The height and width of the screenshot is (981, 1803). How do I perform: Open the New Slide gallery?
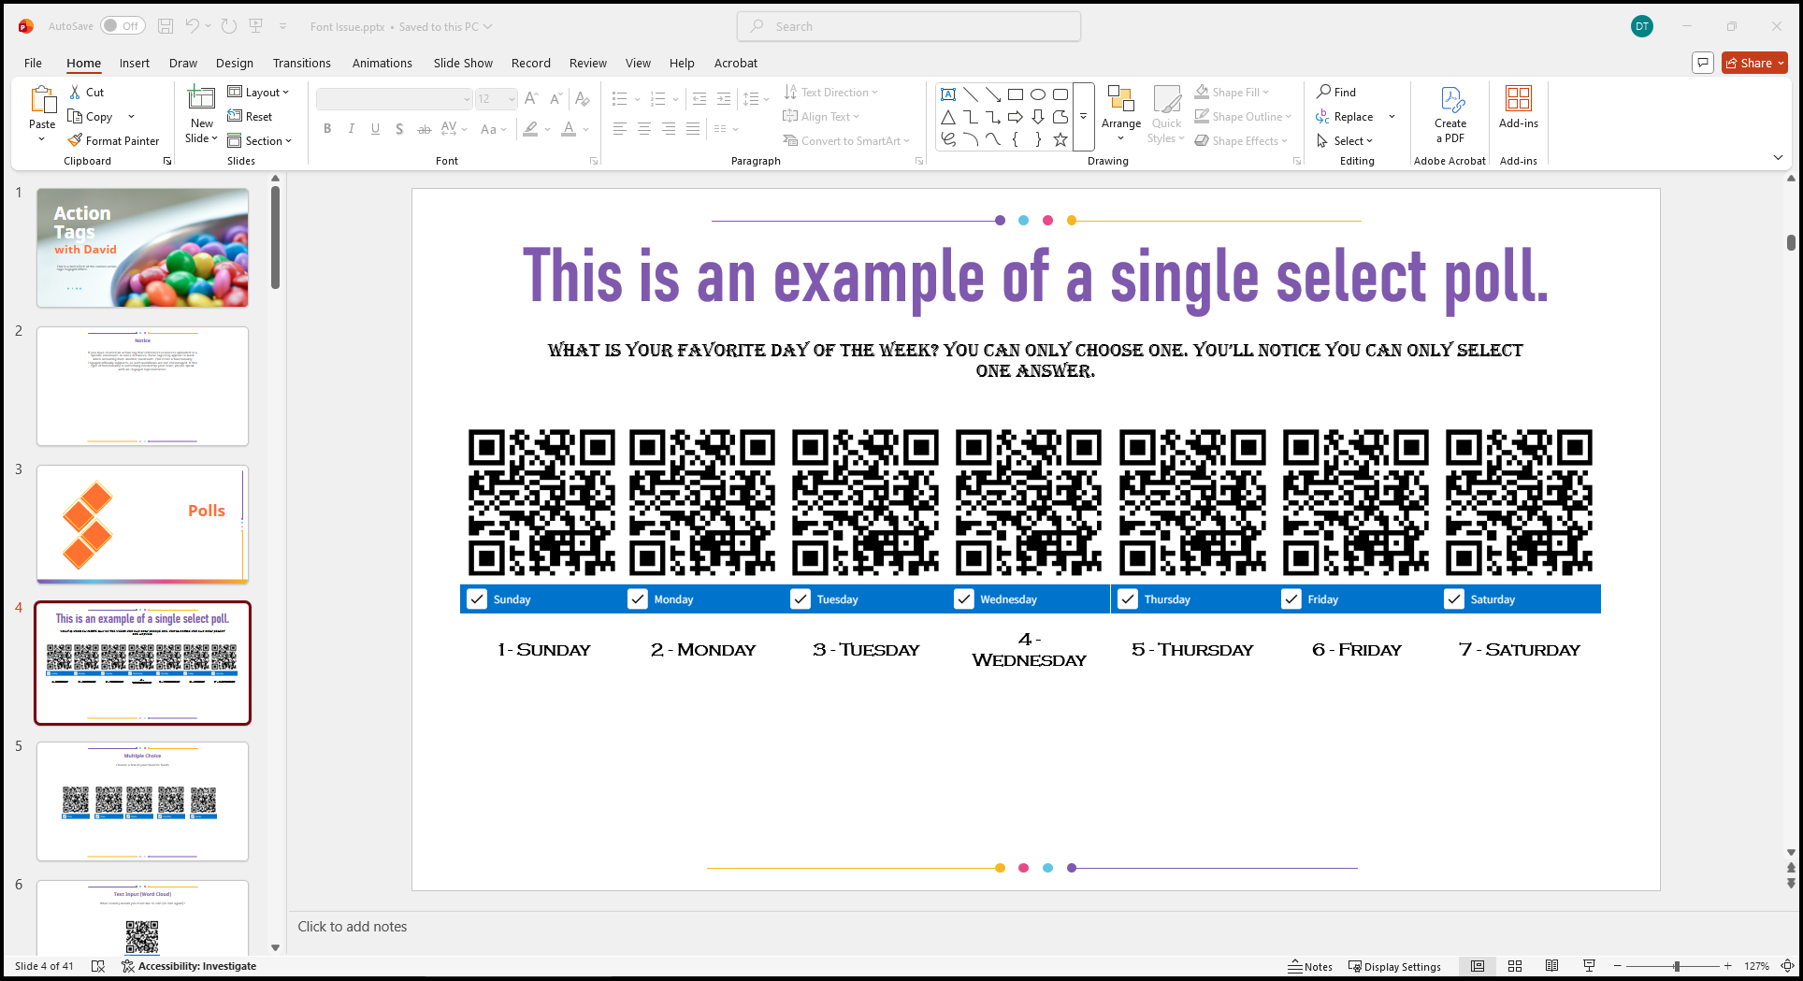point(200,114)
